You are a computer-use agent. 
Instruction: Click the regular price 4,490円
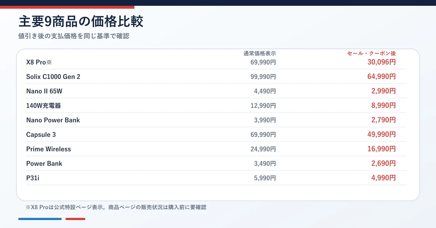pyautogui.click(x=265, y=91)
